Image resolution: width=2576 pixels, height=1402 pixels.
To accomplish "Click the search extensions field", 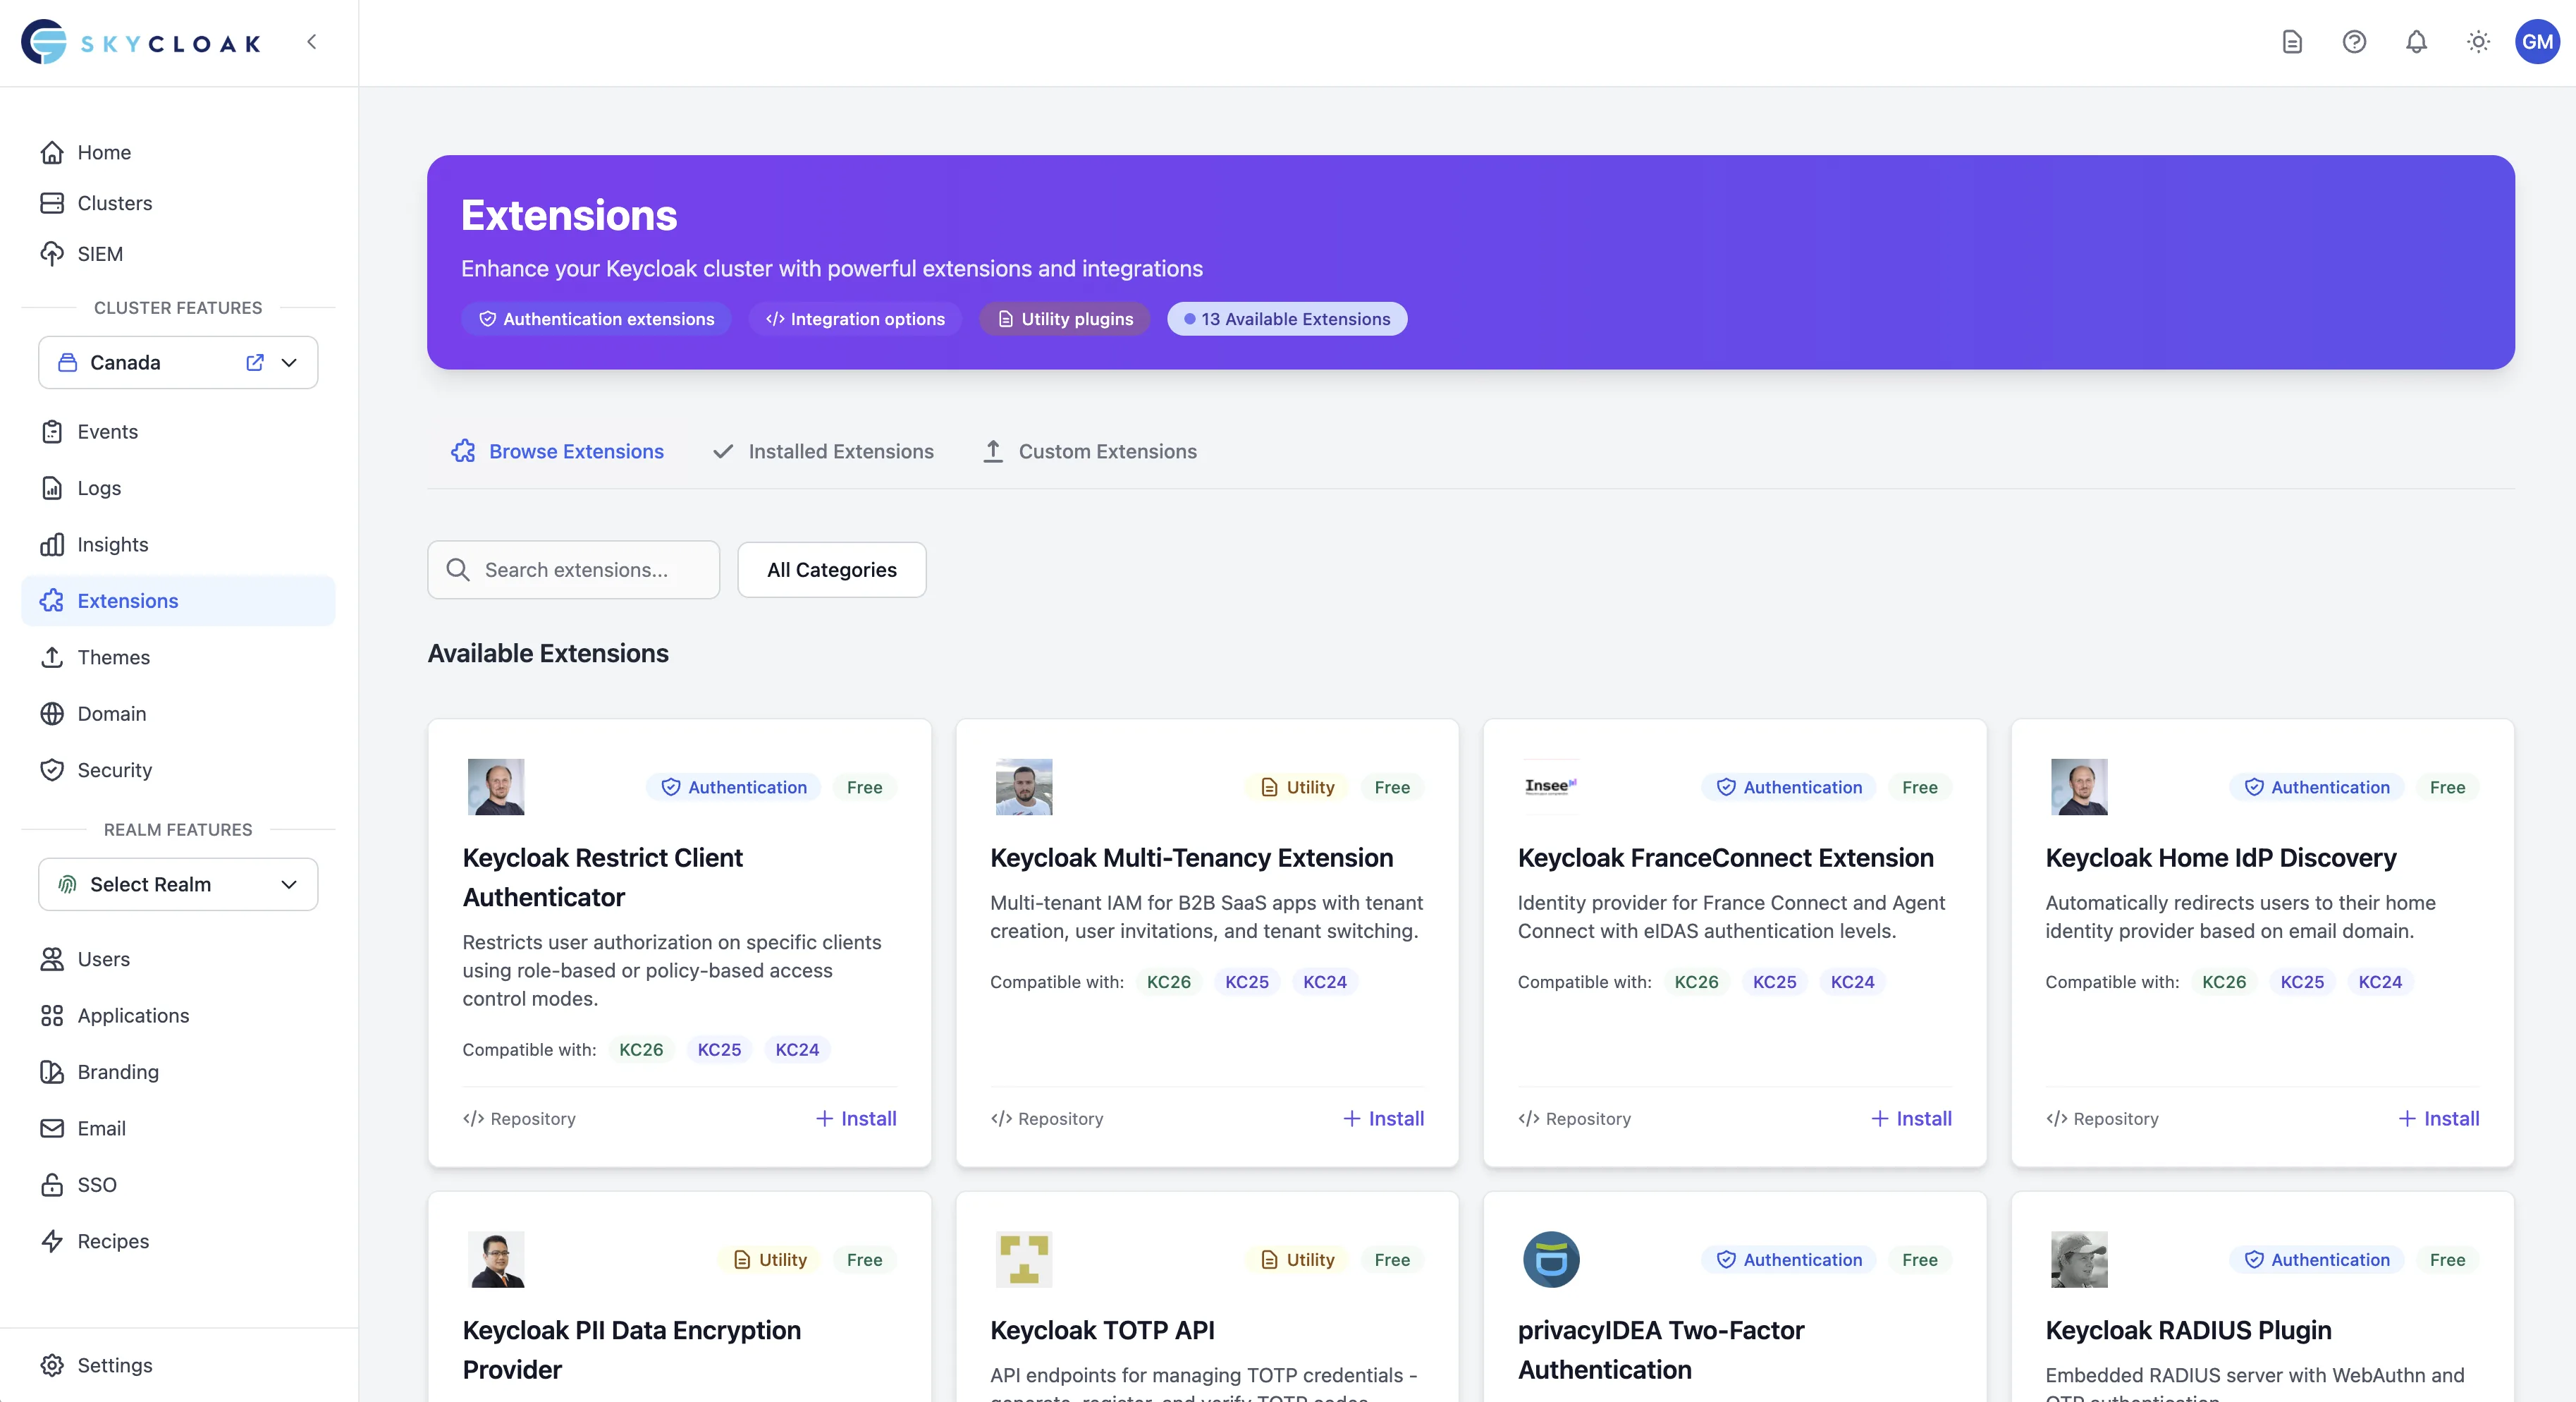I will click(x=573, y=569).
